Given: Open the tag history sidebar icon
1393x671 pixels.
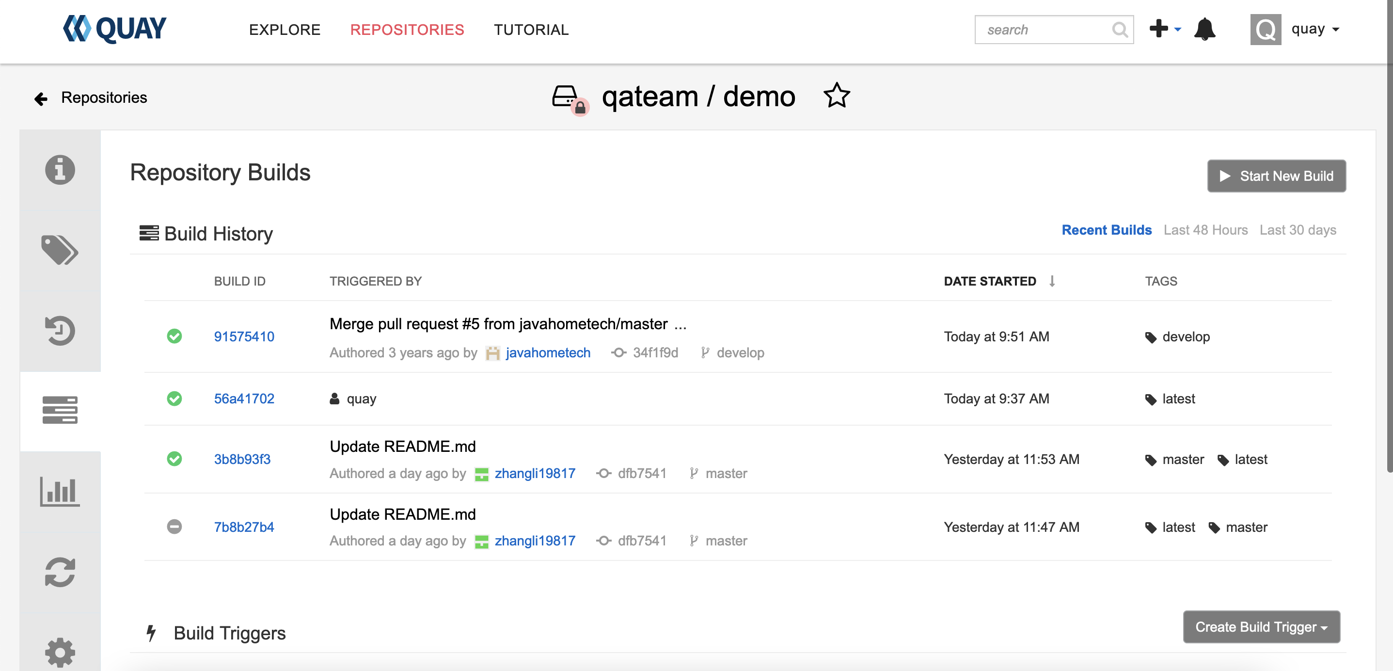Looking at the screenshot, I should pyautogui.click(x=60, y=330).
